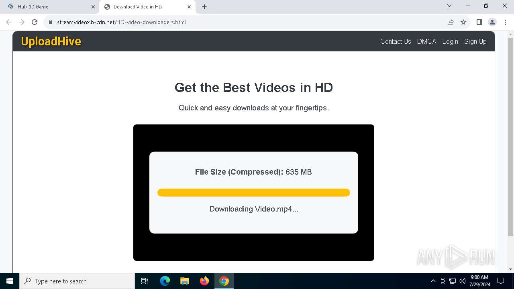Click the taskbar search box

coord(77,281)
